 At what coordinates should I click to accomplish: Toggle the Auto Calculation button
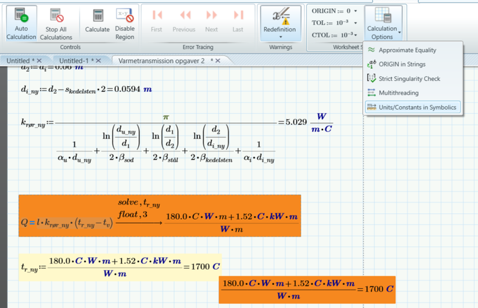coord(21,24)
